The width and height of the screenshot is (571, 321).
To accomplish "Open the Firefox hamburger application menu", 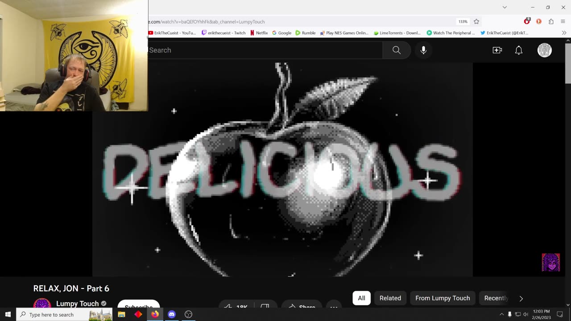I will point(563,21).
